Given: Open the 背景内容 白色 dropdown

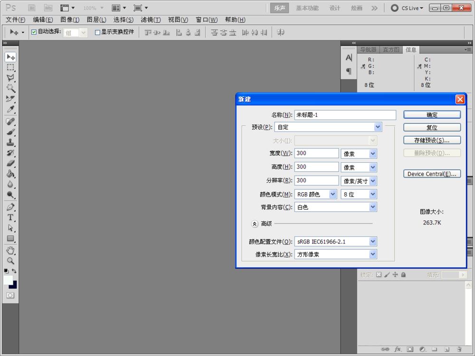Looking at the screenshot, I should (x=372, y=207).
